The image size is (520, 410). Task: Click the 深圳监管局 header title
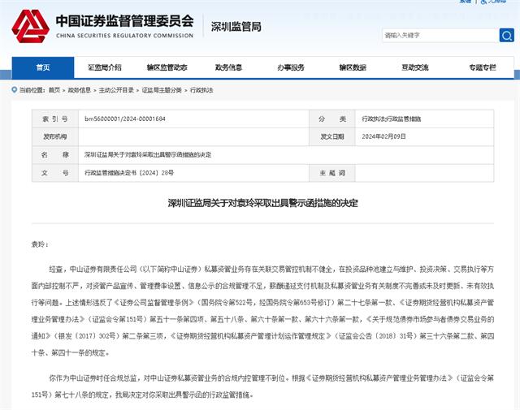[x=236, y=27]
